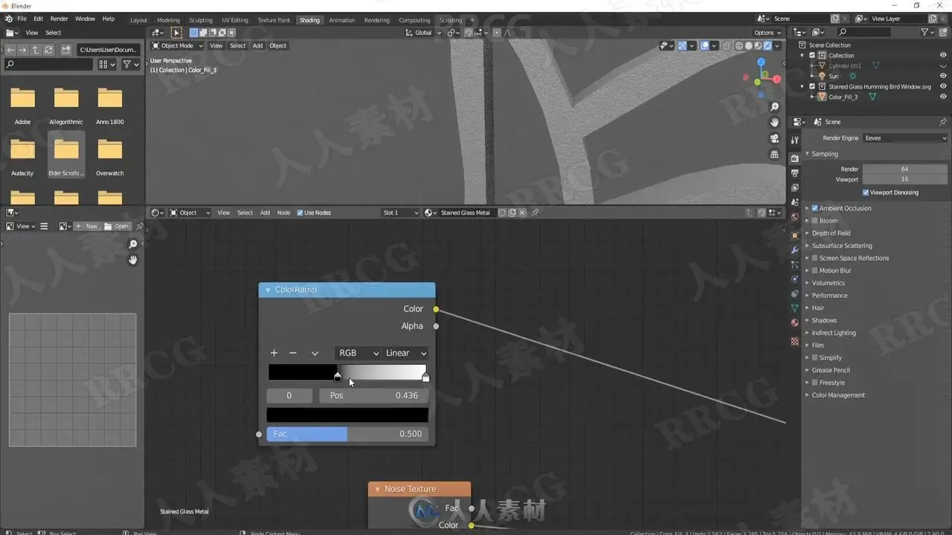Open the Object Mode dropdown
952x535 pixels.
(x=177, y=46)
